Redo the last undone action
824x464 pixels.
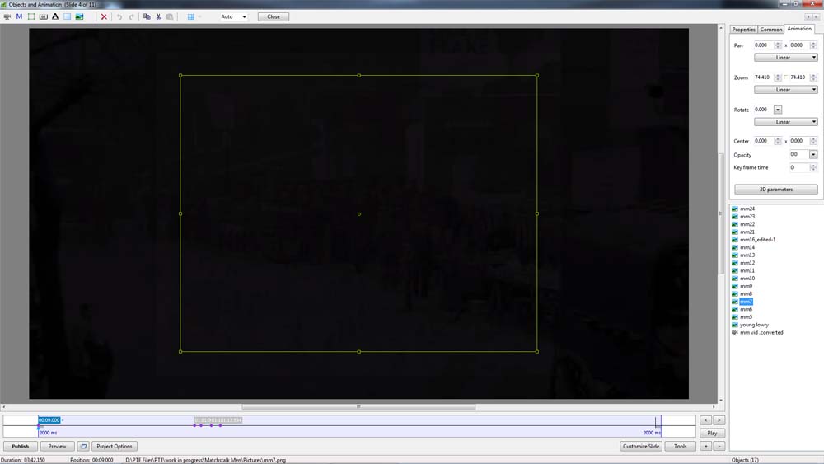pos(131,16)
